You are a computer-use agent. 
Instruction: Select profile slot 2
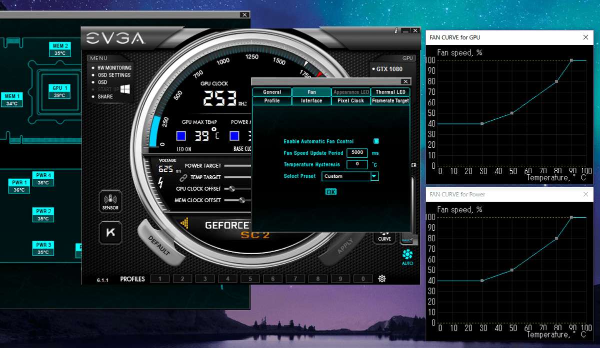click(182, 279)
